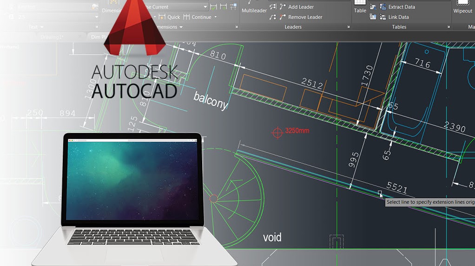Click the upload-to-source icon beside Link Data
Viewport: 475px width, 266px height.
373,17
